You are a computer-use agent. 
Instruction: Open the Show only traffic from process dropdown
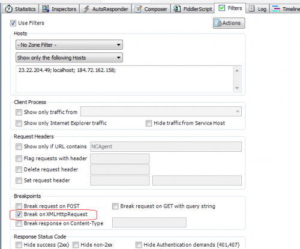pos(161,112)
